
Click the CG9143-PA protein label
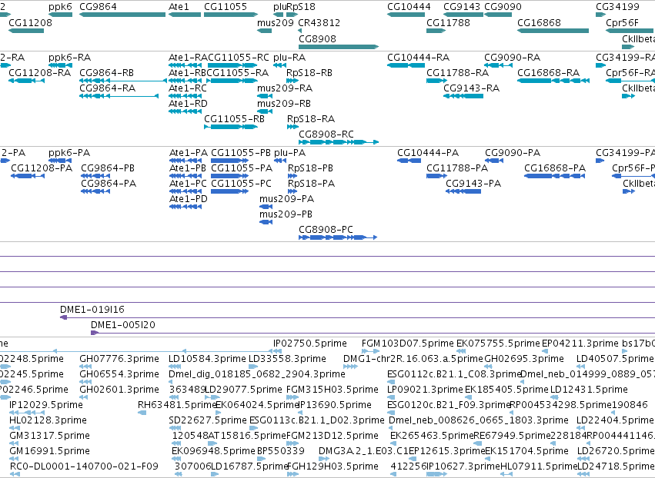(x=473, y=184)
